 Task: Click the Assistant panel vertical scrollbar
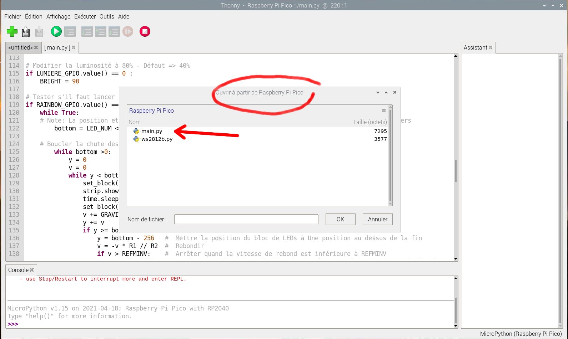tap(561, 191)
